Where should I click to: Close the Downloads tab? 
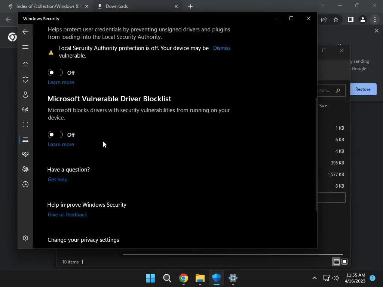click(176, 6)
